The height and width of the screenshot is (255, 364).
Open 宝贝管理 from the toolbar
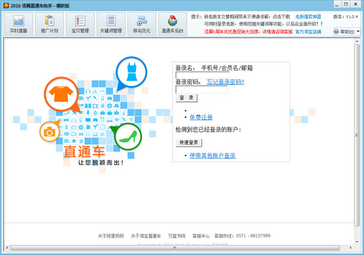coord(80,24)
